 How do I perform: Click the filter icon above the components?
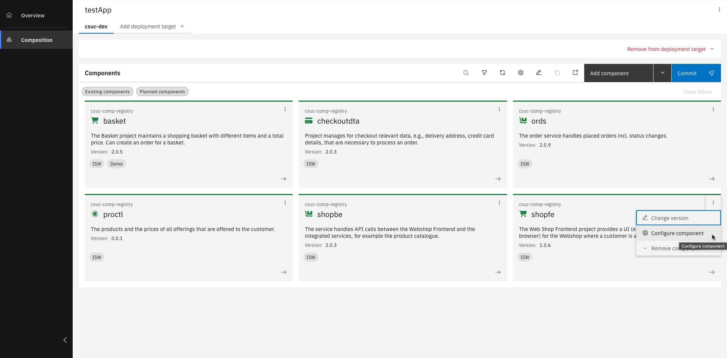[484, 73]
